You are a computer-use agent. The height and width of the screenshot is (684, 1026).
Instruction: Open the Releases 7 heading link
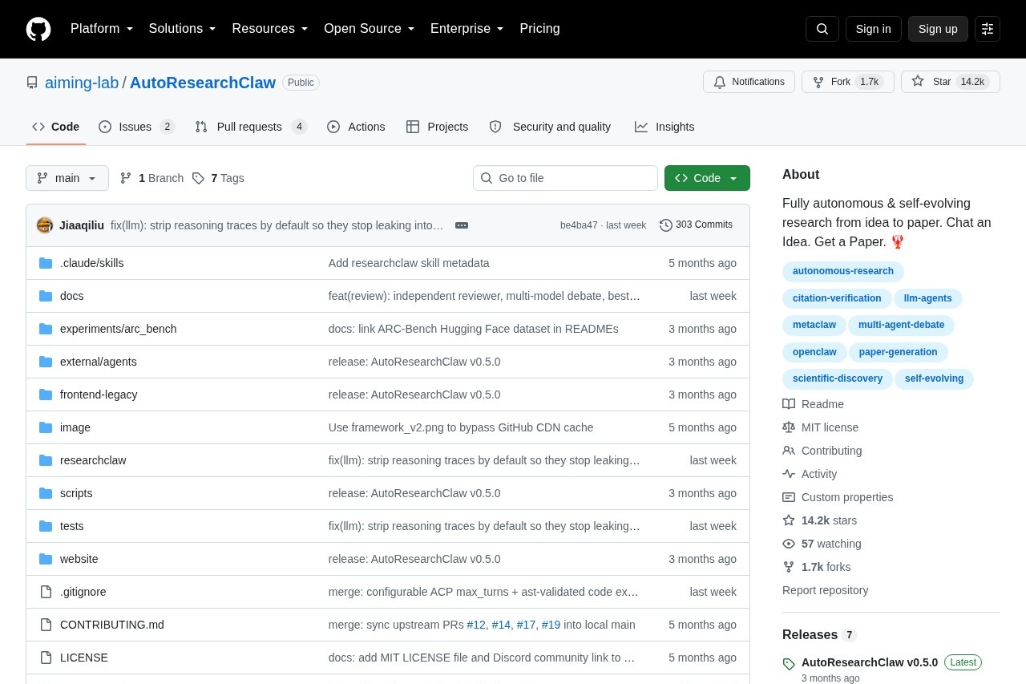820,634
